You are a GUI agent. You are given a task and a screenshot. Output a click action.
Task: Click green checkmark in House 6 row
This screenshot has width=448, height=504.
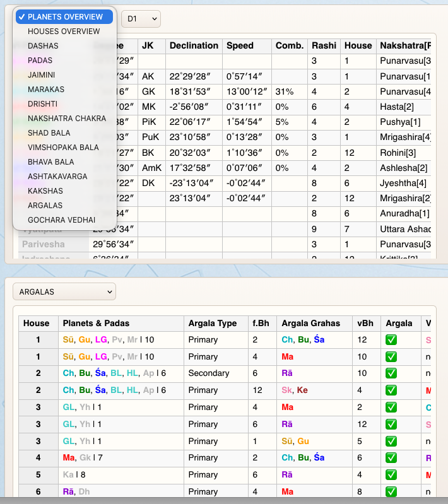[x=391, y=491]
